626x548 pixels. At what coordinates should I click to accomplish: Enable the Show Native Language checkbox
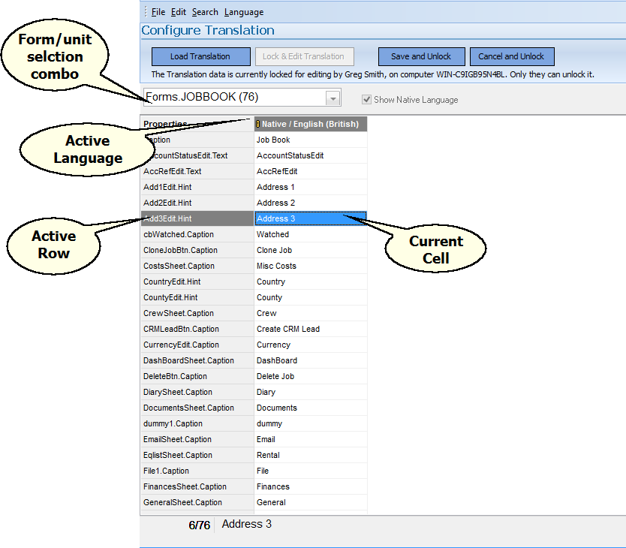[366, 99]
